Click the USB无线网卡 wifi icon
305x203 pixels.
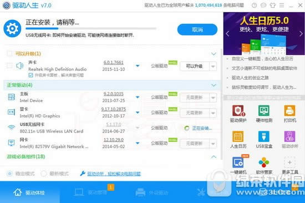(12, 128)
